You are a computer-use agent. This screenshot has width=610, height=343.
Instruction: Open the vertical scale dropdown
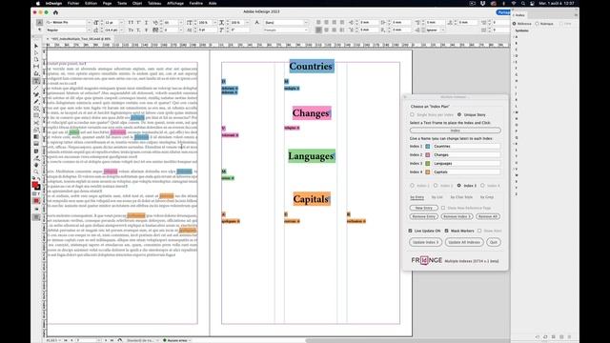pyautogui.click(x=214, y=23)
